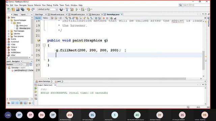Switch to the Start Page tab

point(39,14)
